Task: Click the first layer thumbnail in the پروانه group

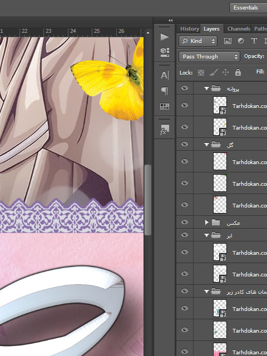Action: (x=220, y=105)
